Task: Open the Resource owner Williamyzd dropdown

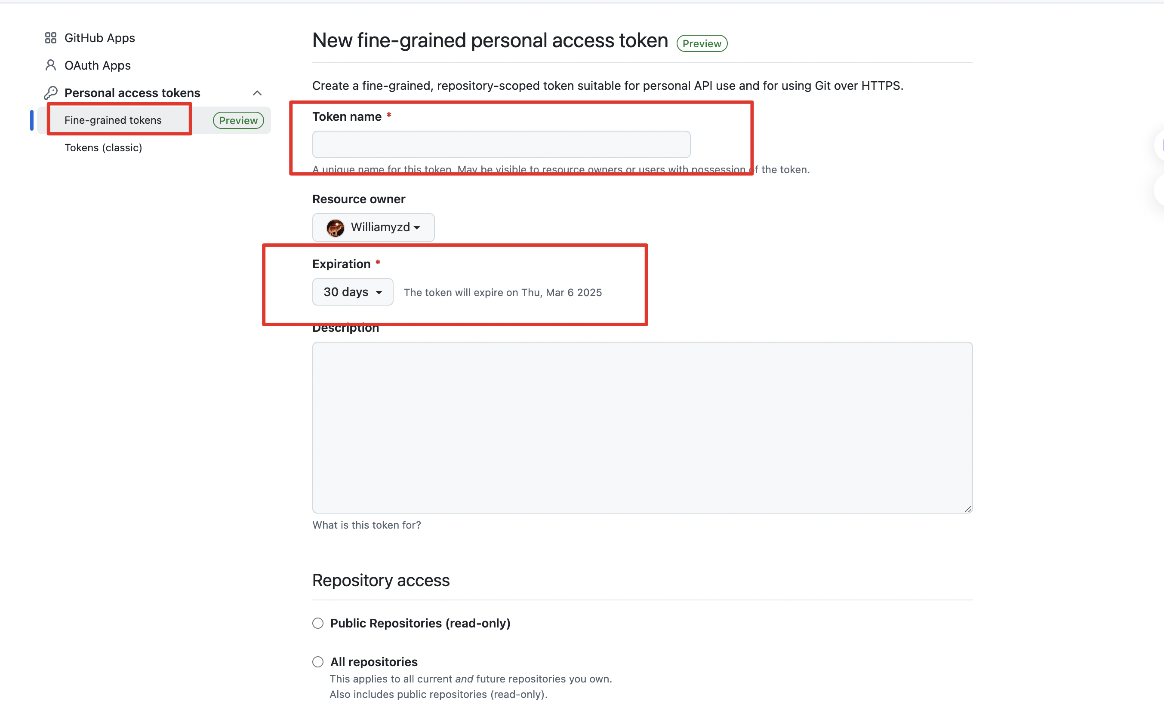Action: tap(373, 228)
